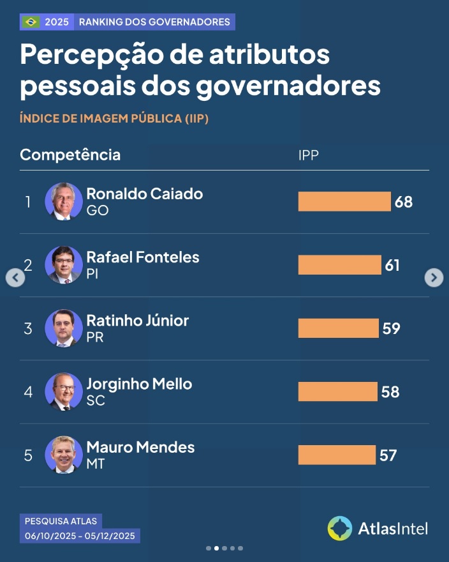Image resolution: width=449 pixels, height=562 pixels.
Task: Click Ronaldo Caiado's profile photo
Action: 64,202
